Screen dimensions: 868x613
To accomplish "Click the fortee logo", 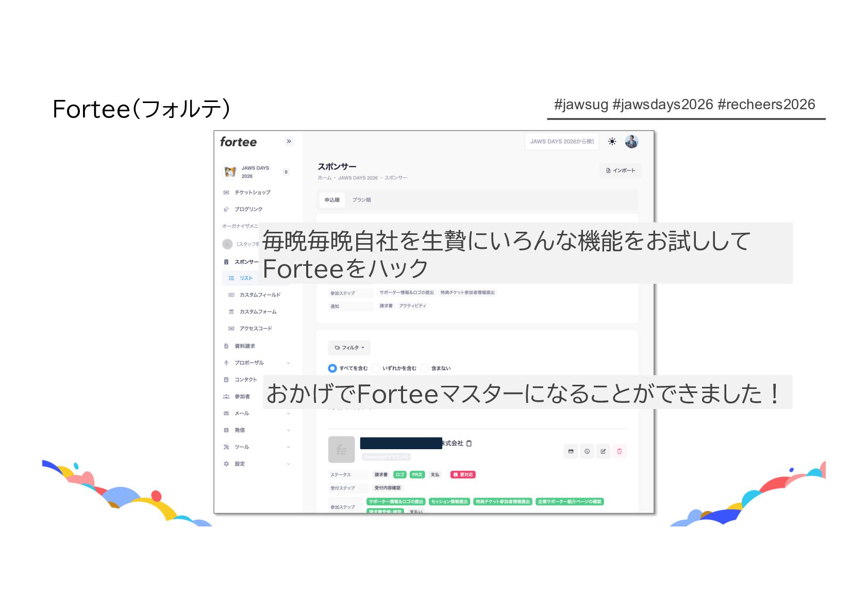I will pos(238,142).
